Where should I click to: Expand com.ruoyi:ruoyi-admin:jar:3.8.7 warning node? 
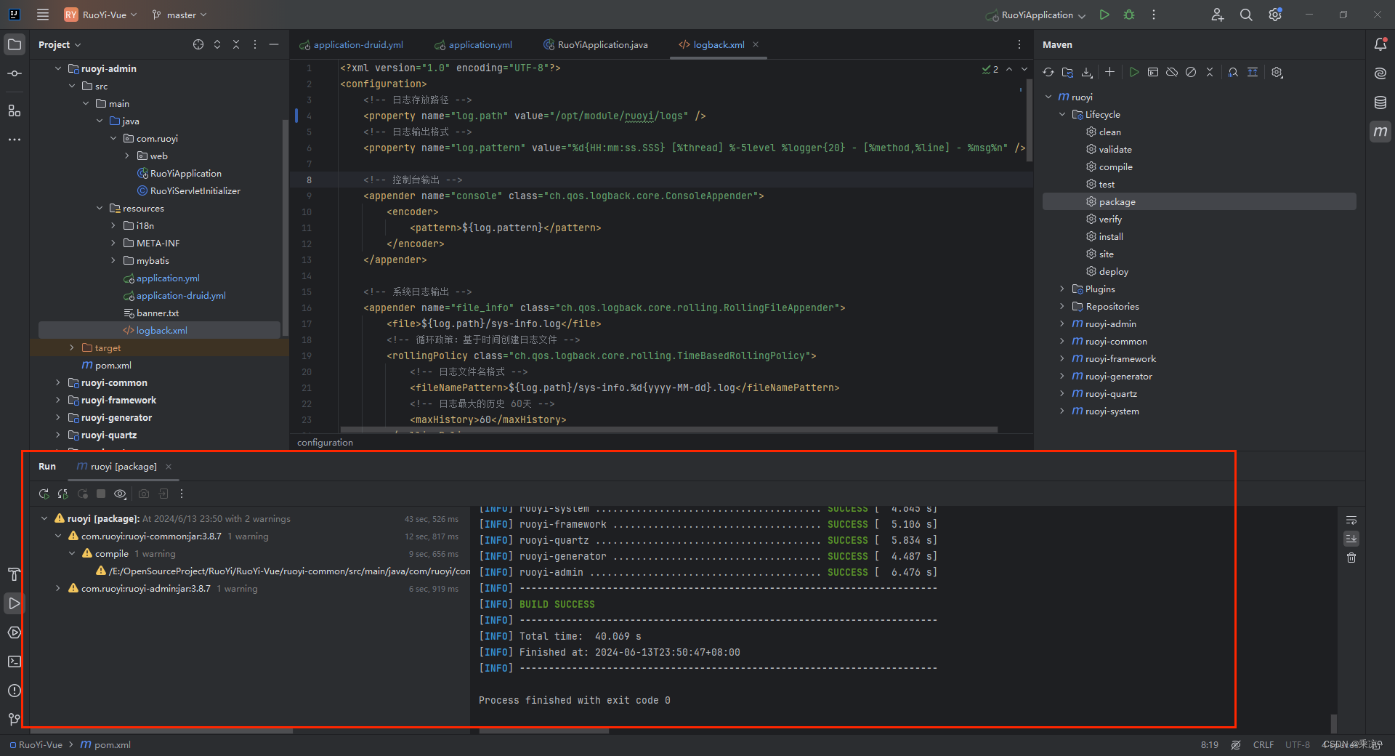[x=58, y=588]
